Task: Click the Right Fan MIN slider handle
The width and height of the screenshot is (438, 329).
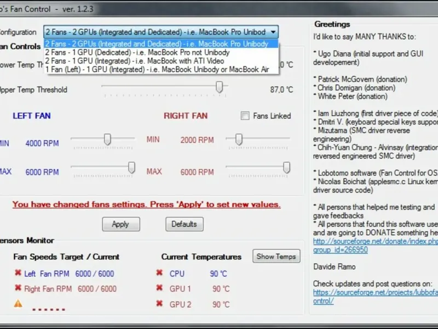Action: tap(239, 139)
